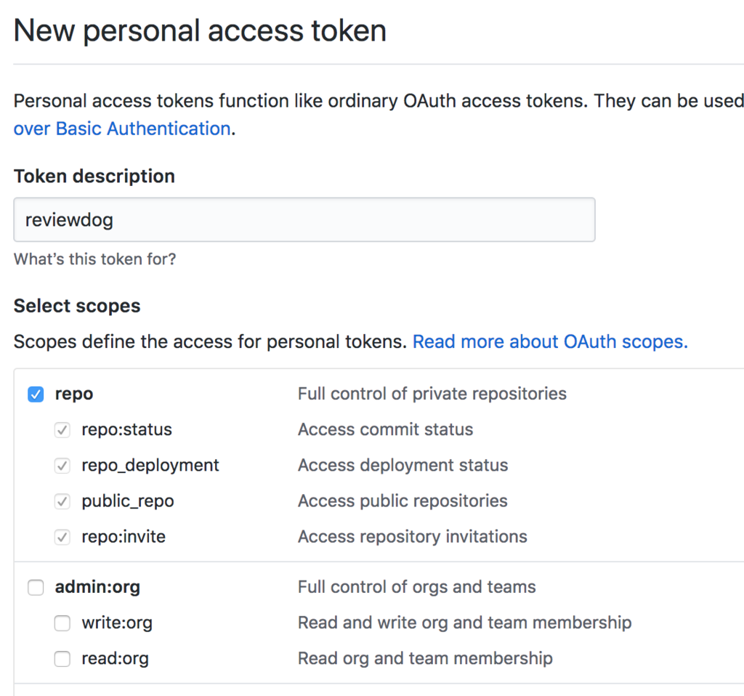Viewport: 744px width, 696px height.
Task: Toggle the repo:invite scope checkbox
Action: [62, 538]
